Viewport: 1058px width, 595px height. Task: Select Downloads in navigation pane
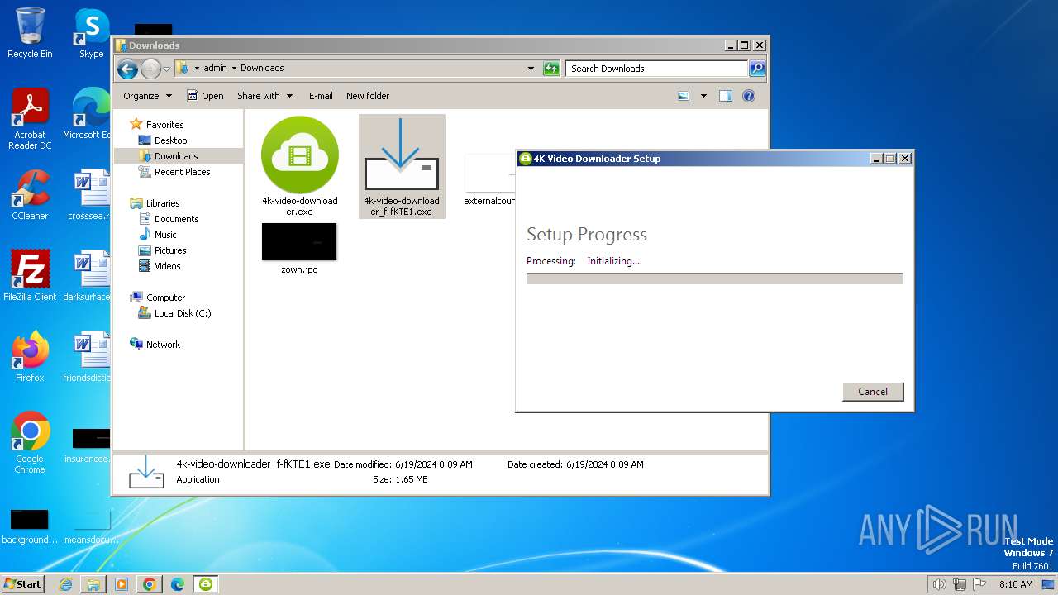coord(176,156)
